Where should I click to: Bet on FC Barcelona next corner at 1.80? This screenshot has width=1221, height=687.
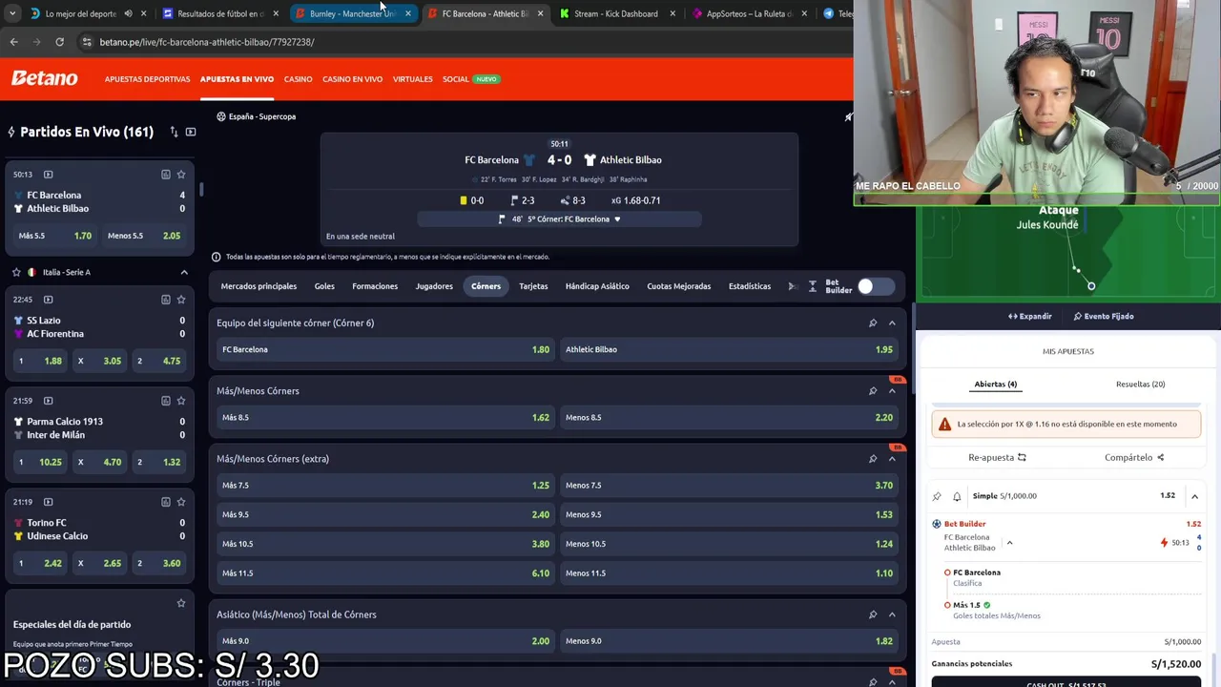coord(385,349)
